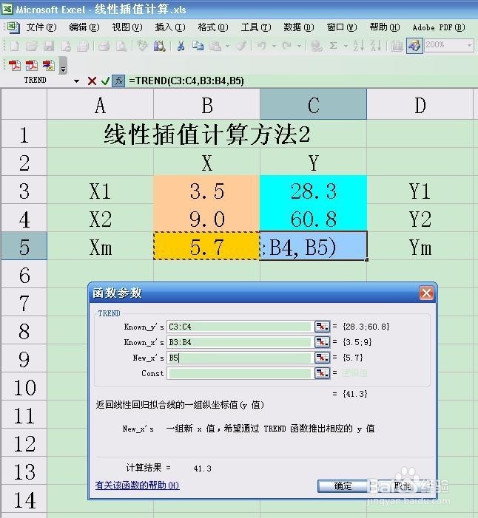
Task: Cancel formula entry with red X
Action: click(92, 81)
